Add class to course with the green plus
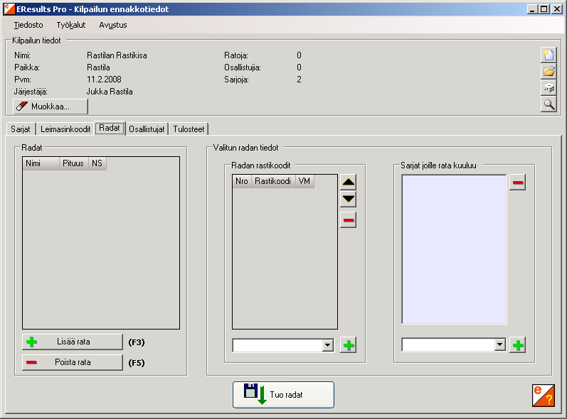The image size is (567, 419). tap(517, 345)
